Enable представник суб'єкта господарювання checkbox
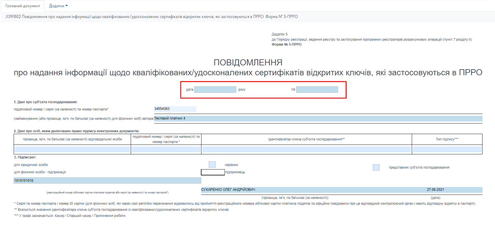 (x=376, y=168)
